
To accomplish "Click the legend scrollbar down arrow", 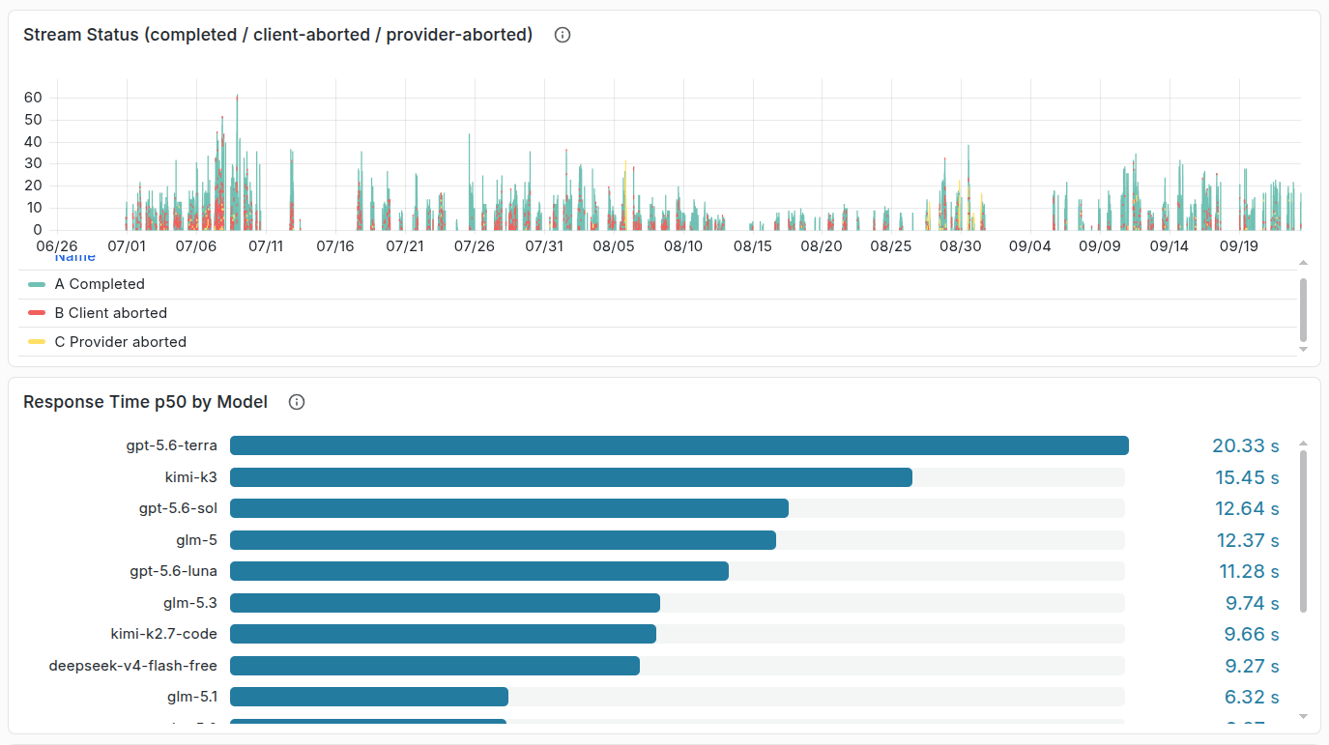I will point(1303,349).
